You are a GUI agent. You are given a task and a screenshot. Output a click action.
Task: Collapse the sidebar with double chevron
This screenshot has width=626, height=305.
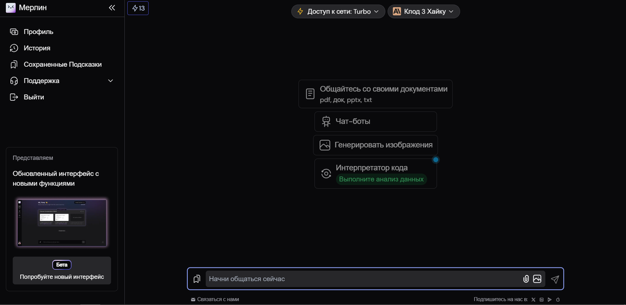pos(112,7)
